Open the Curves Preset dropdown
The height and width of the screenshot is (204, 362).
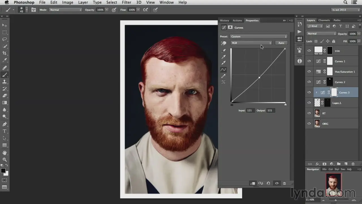[x=258, y=37]
